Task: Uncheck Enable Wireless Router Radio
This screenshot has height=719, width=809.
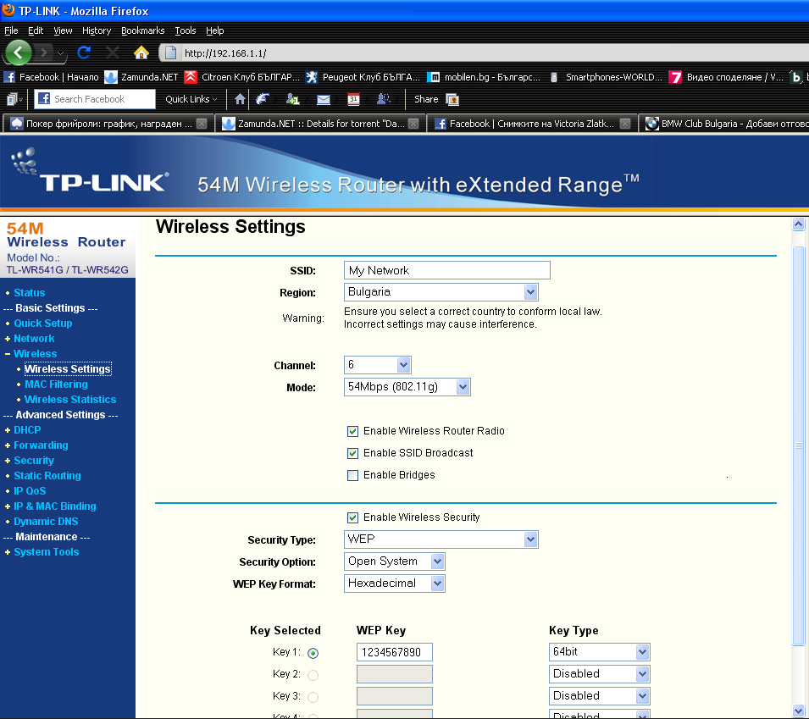Action: click(x=353, y=431)
